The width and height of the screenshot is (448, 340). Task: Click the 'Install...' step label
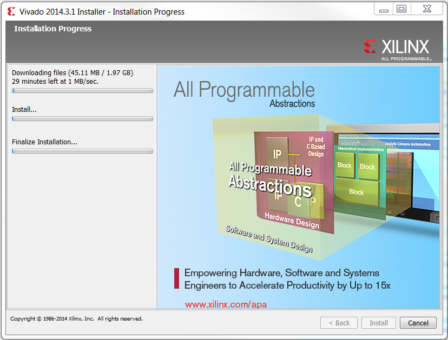(x=24, y=110)
